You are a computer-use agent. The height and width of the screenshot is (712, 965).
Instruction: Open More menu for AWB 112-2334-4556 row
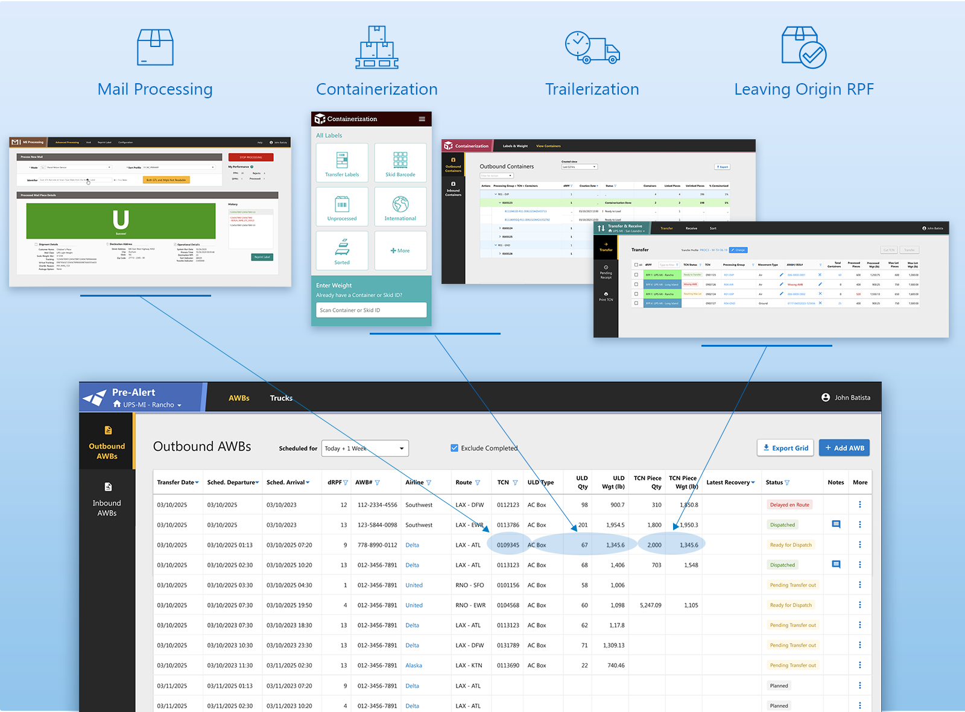coord(860,505)
